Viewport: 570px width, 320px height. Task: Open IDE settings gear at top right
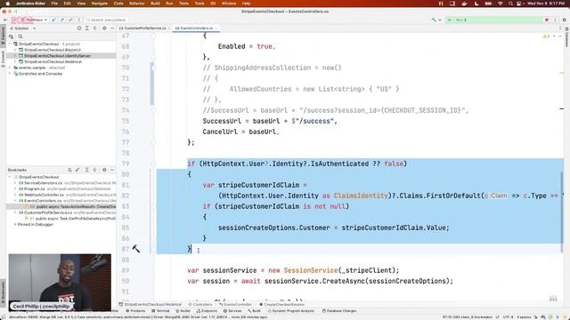click(564, 20)
